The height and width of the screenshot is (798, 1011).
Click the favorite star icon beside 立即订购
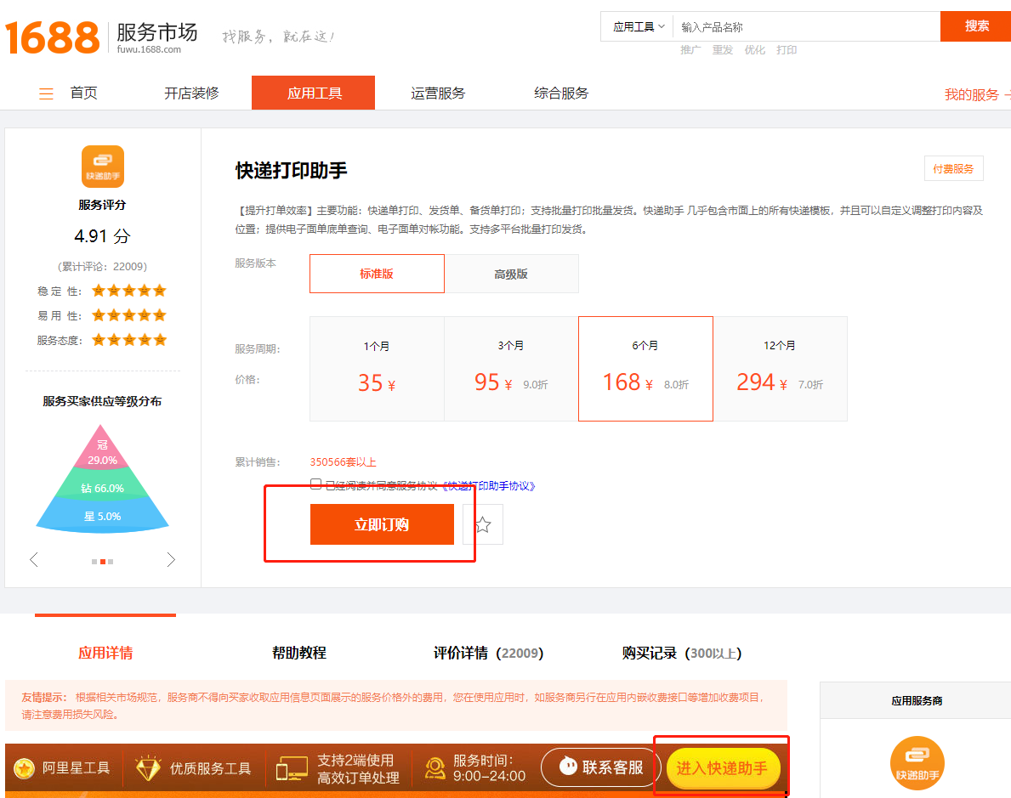coord(483,524)
